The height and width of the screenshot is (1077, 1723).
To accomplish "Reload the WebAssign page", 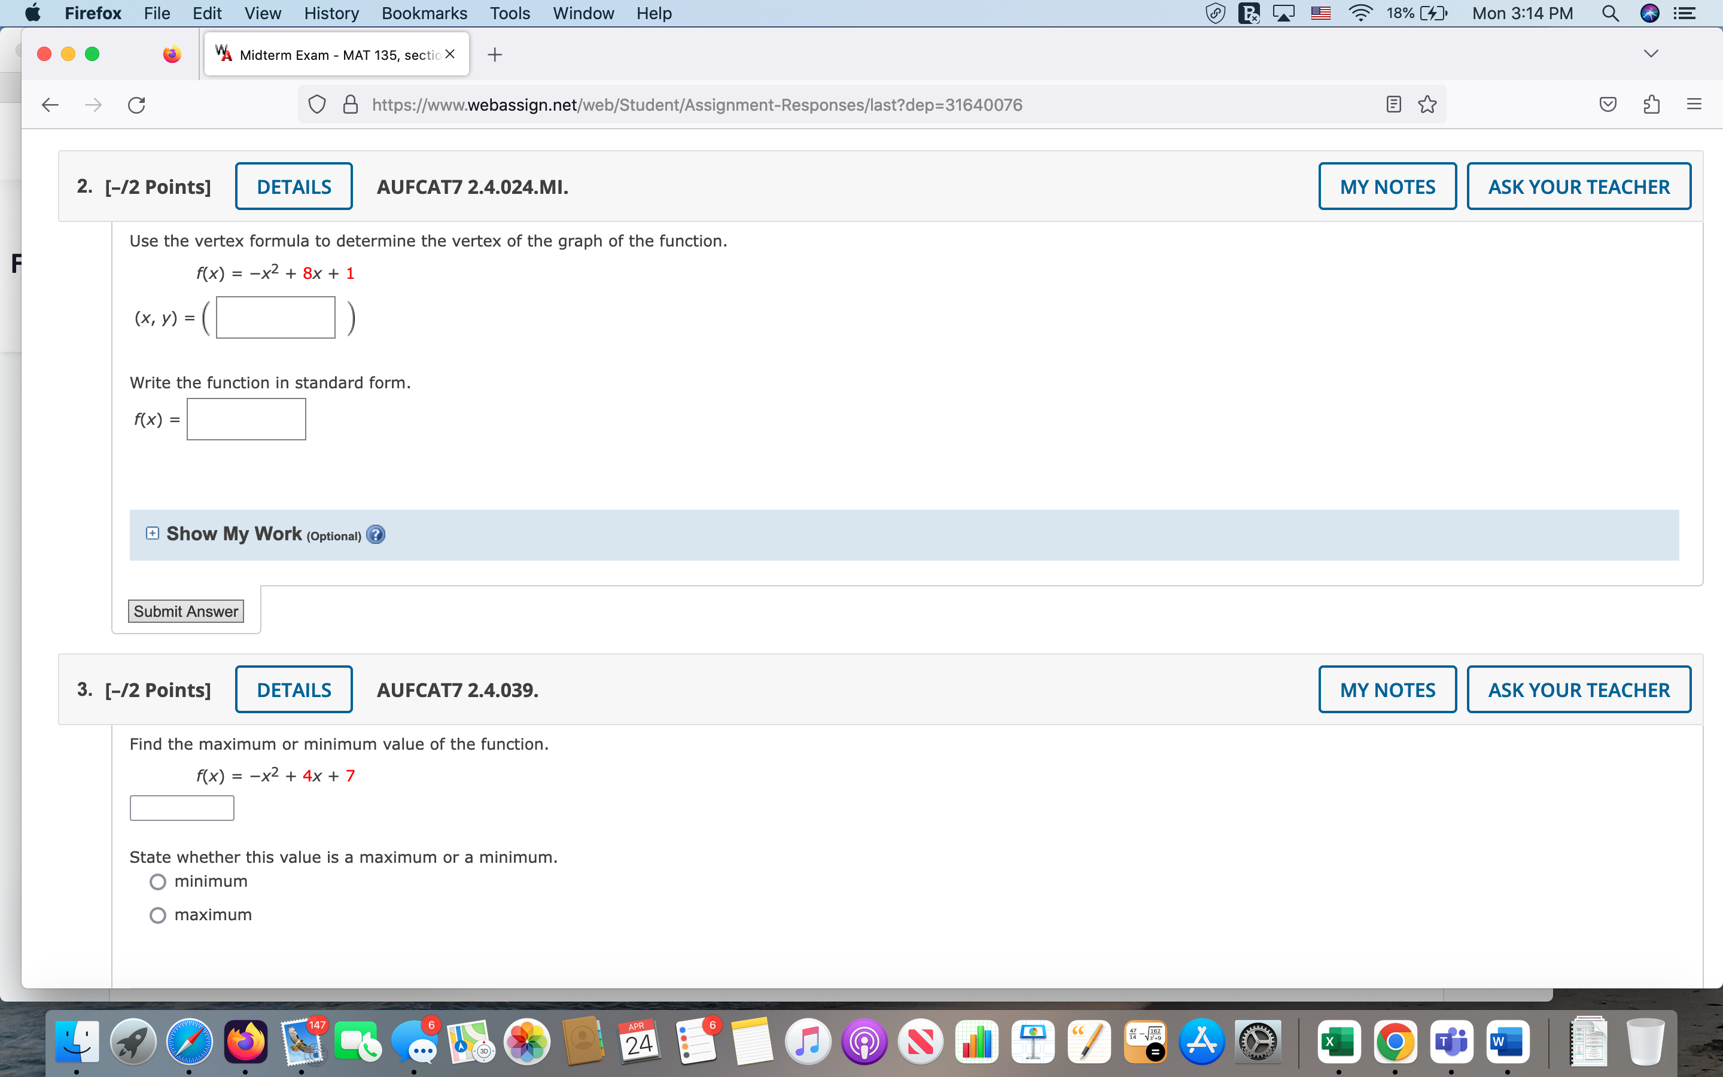I will (136, 104).
